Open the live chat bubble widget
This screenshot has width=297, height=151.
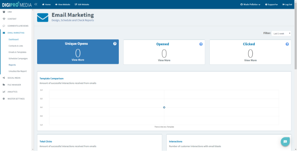click(x=285, y=142)
